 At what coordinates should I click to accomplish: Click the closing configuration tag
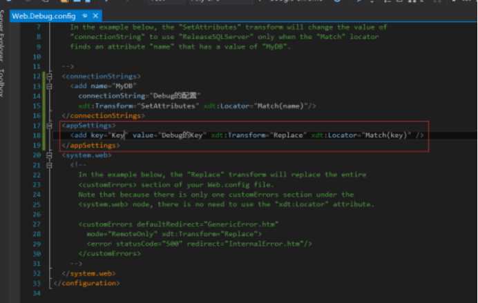click(86, 283)
